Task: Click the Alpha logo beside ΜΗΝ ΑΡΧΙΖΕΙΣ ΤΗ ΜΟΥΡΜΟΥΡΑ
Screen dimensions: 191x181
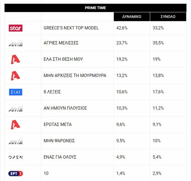Action: 15,76
